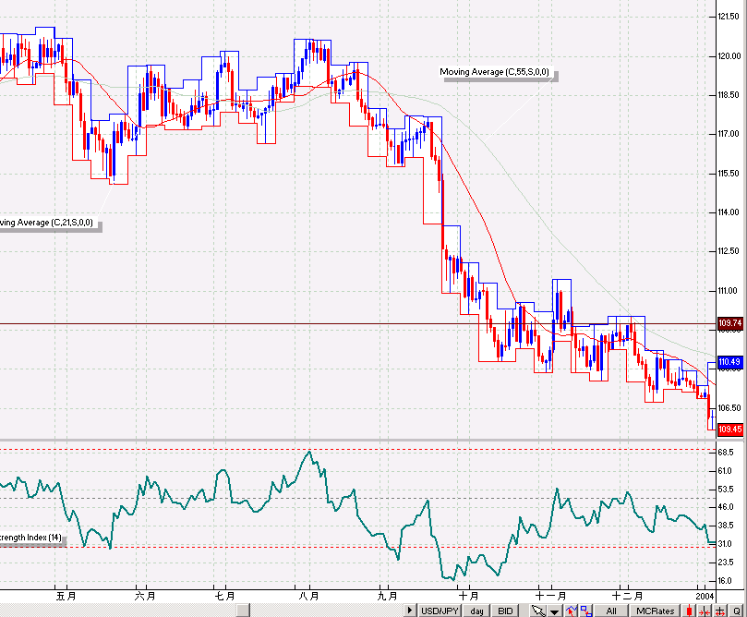Click the play arrow button in bottom toolbar
Image resolution: width=747 pixels, height=617 pixels.
(x=410, y=611)
